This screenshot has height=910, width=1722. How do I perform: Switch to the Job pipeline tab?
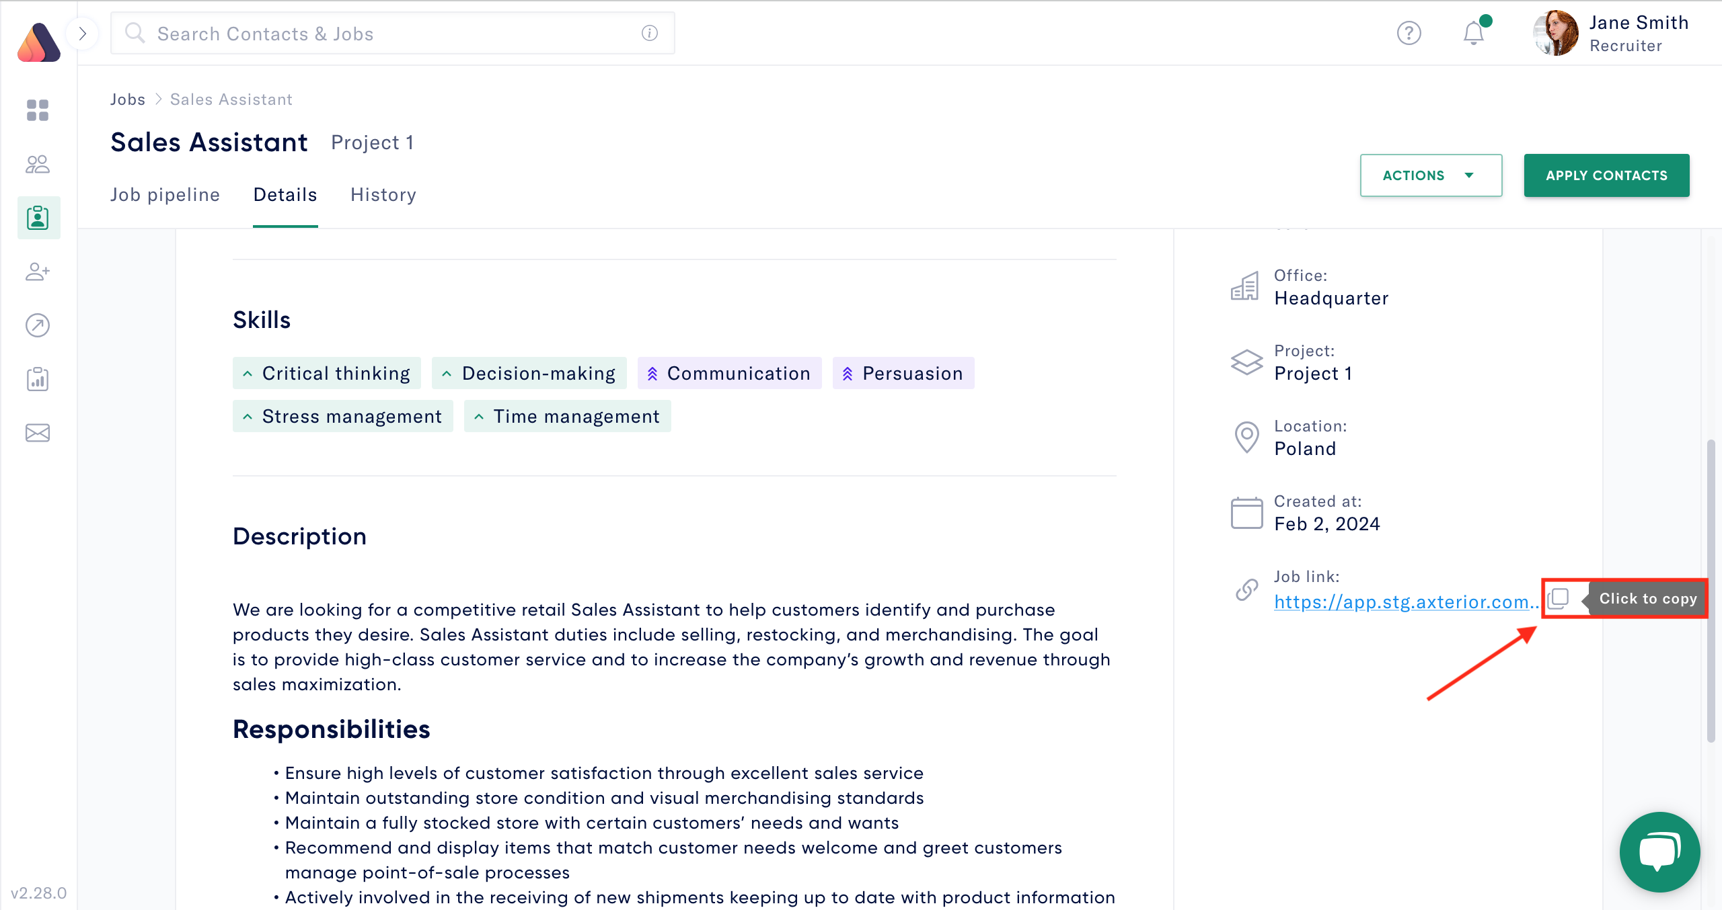[x=165, y=194]
